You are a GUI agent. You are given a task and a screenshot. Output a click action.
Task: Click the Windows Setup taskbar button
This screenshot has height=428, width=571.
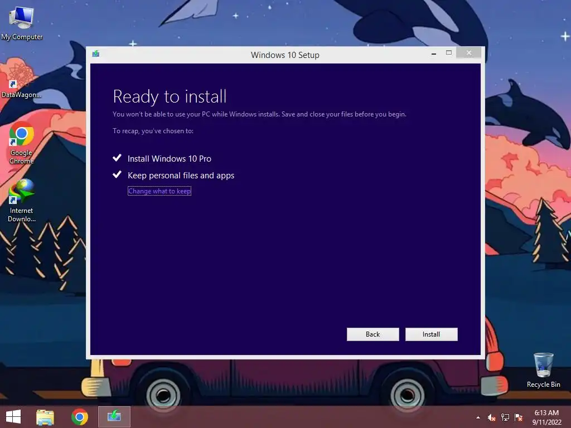[x=114, y=417]
